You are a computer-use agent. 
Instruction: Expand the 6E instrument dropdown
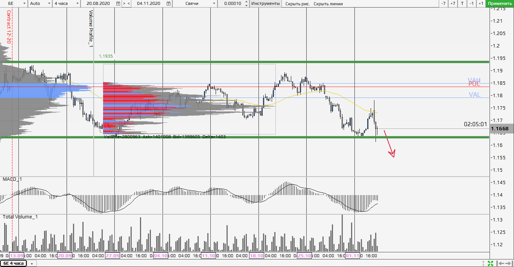pyautogui.click(x=24, y=3)
